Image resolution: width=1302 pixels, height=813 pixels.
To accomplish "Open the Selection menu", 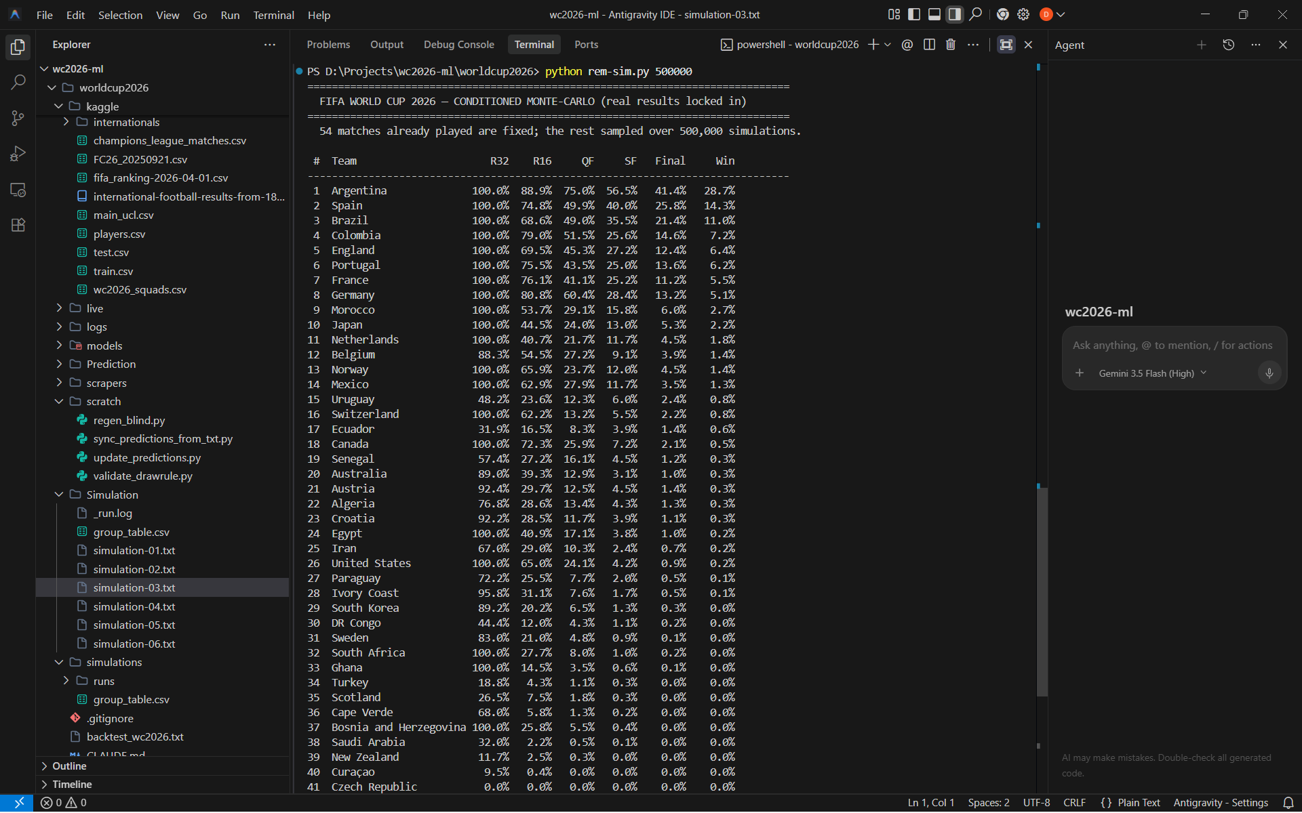I will click(120, 15).
